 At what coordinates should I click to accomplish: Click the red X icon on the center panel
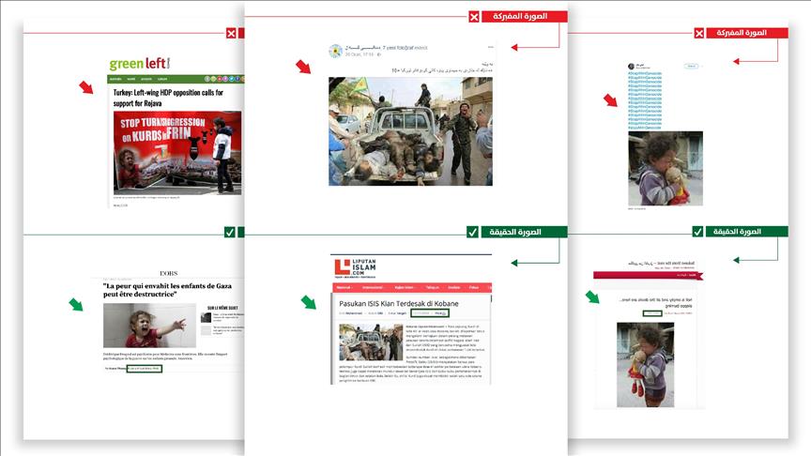coord(475,17)
